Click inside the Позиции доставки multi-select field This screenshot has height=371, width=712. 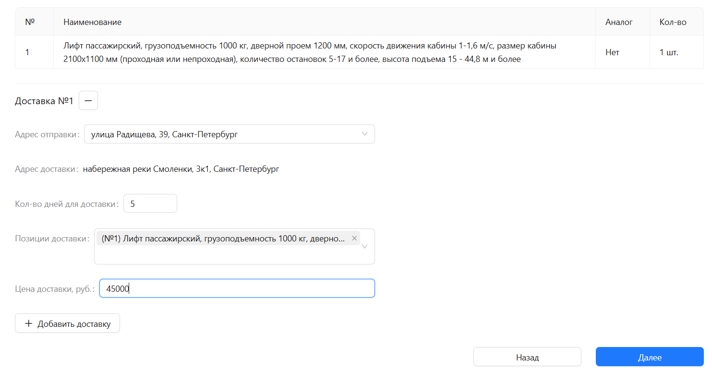pyautogui.click(x=234, y=246)
